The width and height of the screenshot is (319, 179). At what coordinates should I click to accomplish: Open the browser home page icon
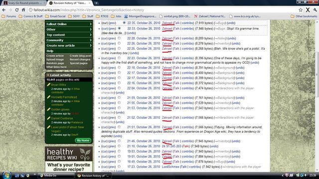click(x=23, y=10)
